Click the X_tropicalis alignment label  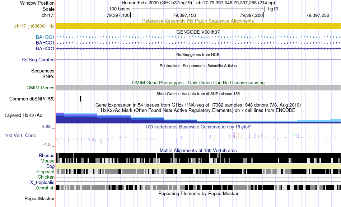(42, 183)
